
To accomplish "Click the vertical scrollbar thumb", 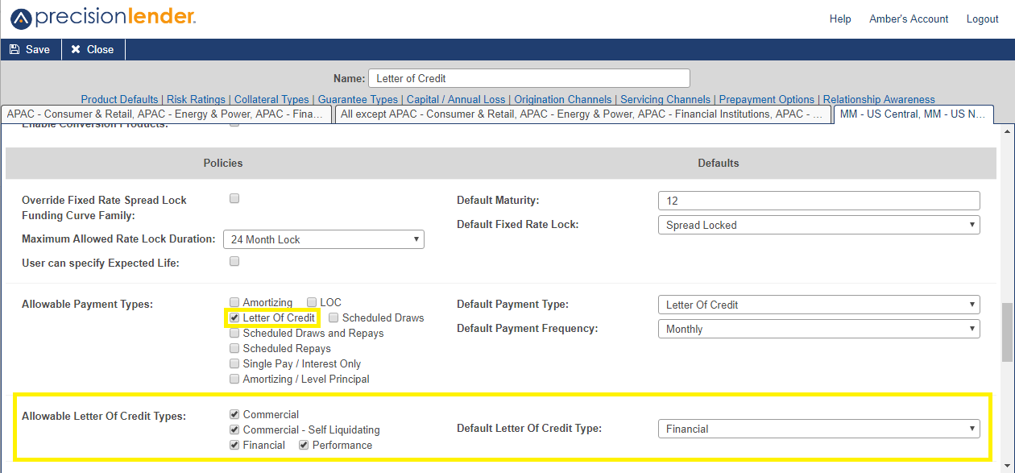I will [1007, 332].
